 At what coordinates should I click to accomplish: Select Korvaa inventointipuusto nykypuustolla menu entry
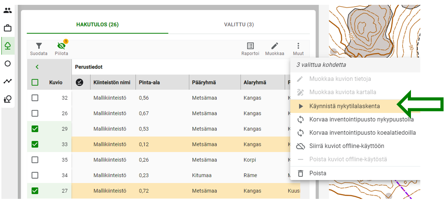tap(355, 119)
